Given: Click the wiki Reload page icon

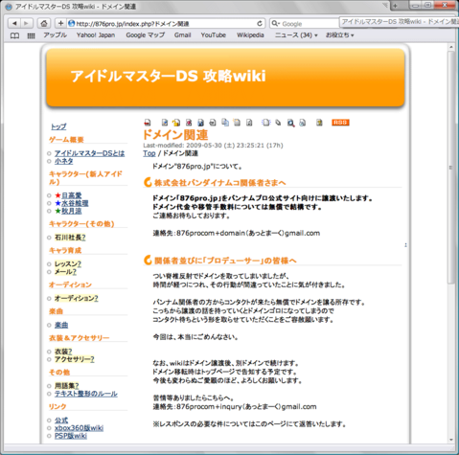Looking at the screenshot, I should coord(249,123).
